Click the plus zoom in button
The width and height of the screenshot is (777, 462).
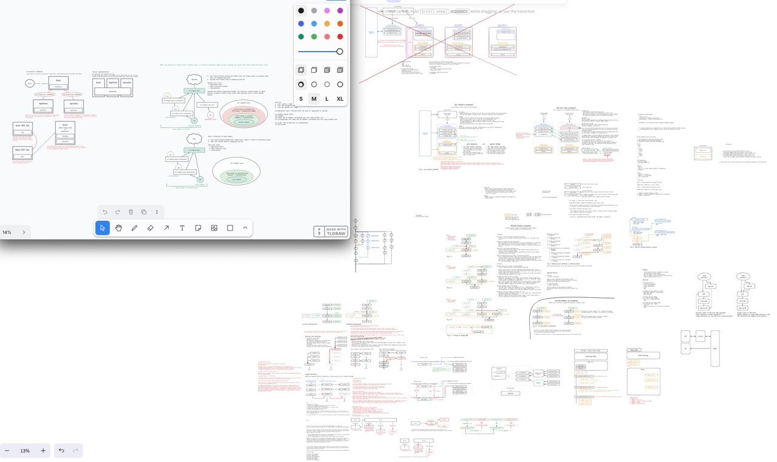[x=43, y=450]
